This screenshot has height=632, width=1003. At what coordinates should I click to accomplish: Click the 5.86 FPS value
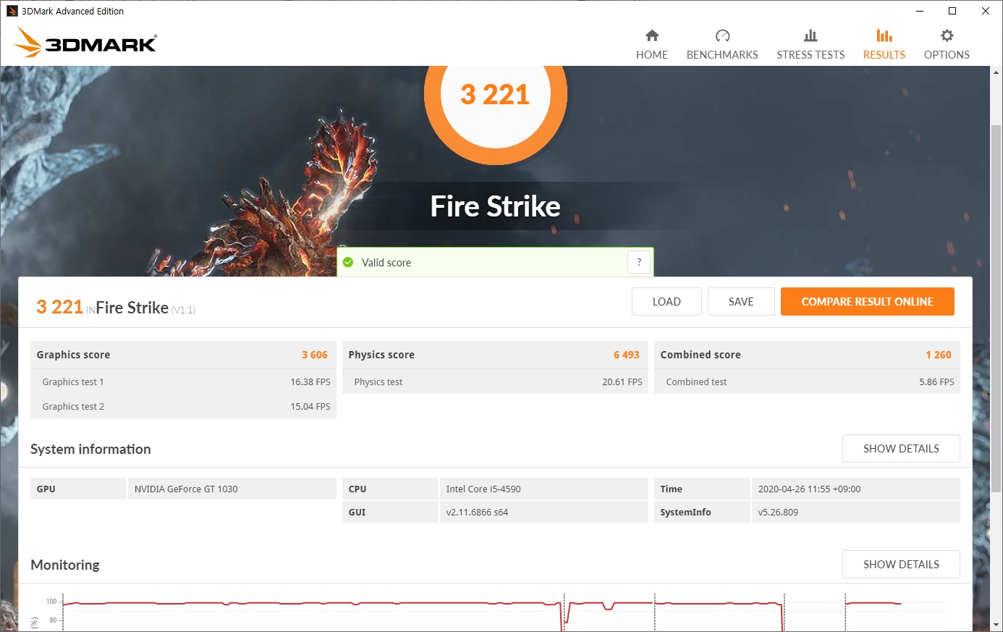point(936,382)
